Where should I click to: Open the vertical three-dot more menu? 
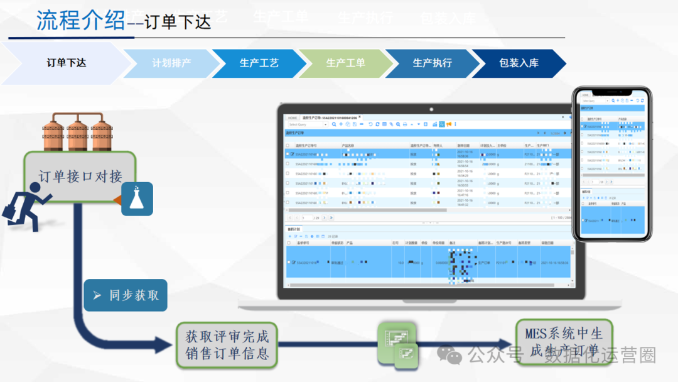455,124
